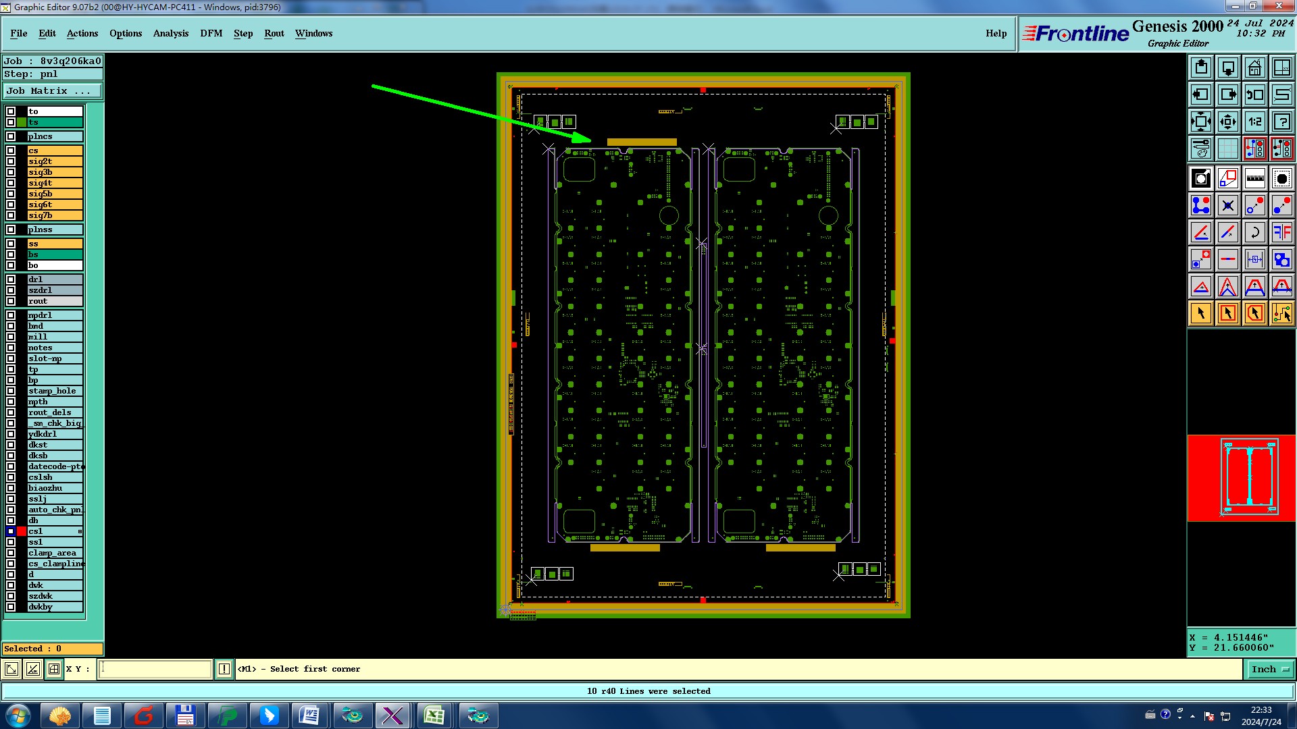Open the Job Matrix selector
1297x729 pixels.
pyautogui.click(x=53, y=90)
